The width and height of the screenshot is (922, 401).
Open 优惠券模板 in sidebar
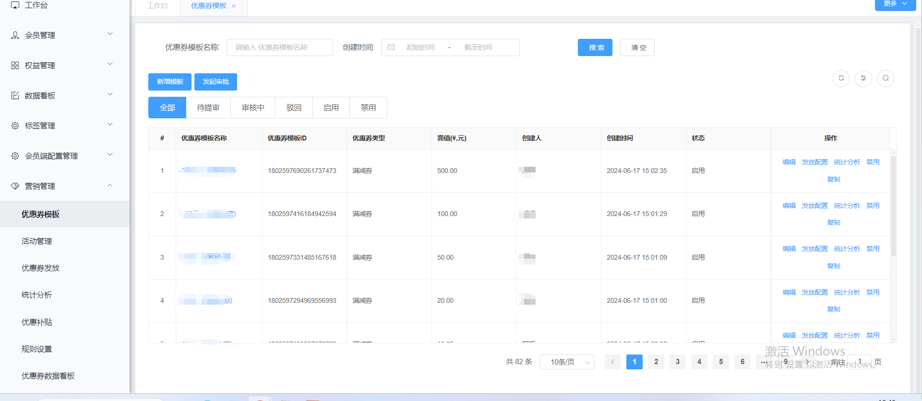(65, 214)
